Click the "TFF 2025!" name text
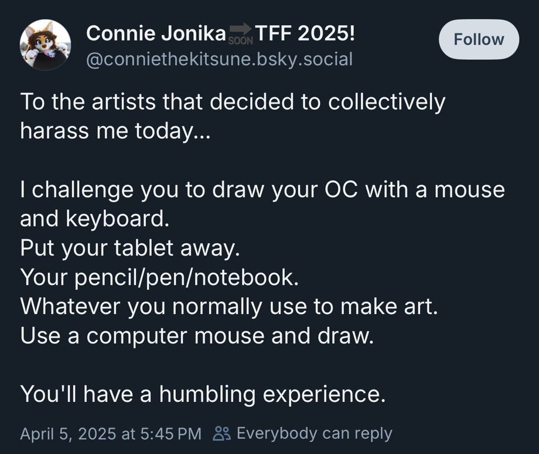The image size is (539, 454). [x=305, y=33]
